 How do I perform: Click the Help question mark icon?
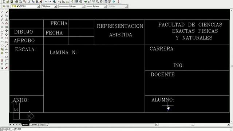coord(118,1)
